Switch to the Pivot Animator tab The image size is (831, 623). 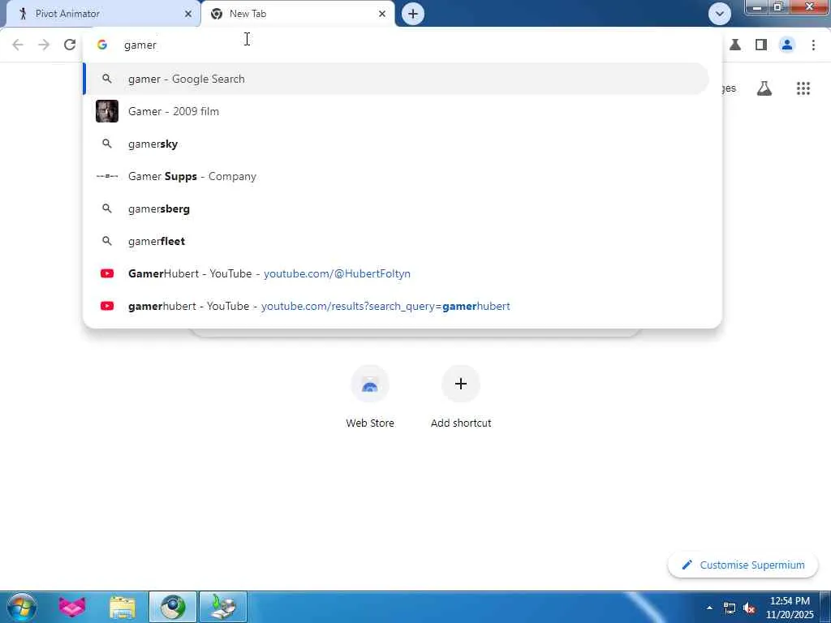point(103,14)
